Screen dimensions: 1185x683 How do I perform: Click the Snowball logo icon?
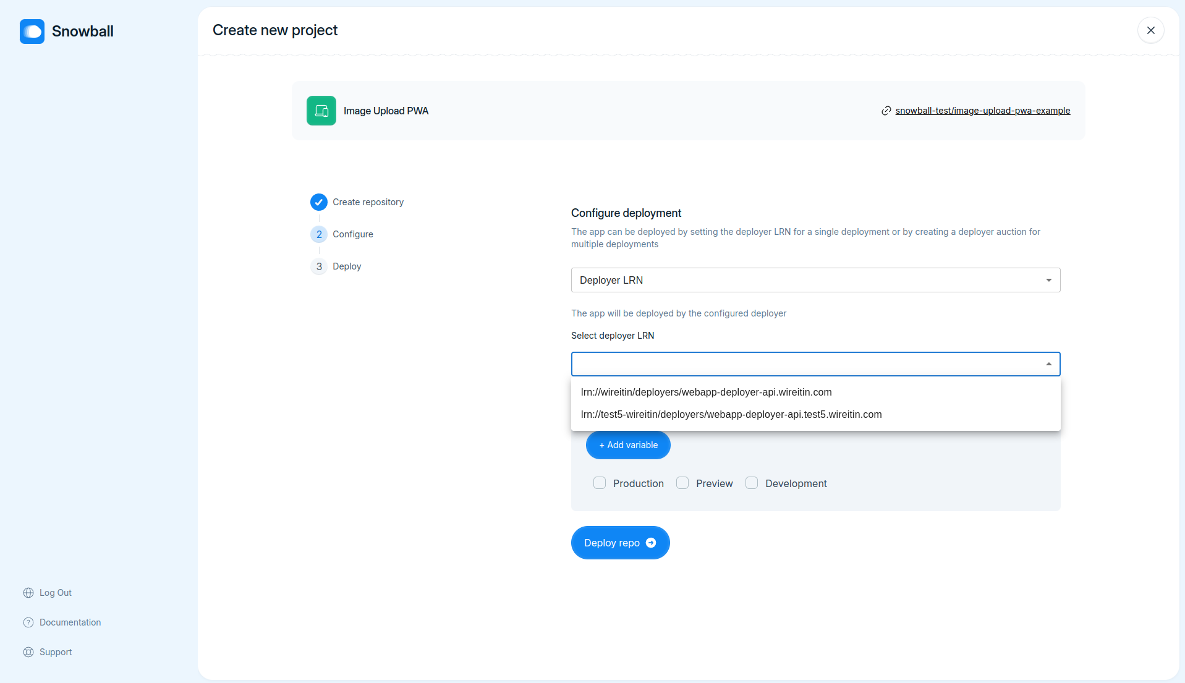[x=32, y=32]
